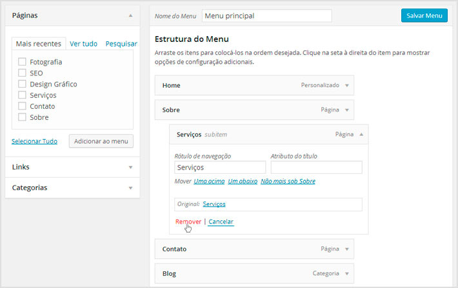Open the Ver tudo tab
This screenshot has width=458, height=288.
84,44
